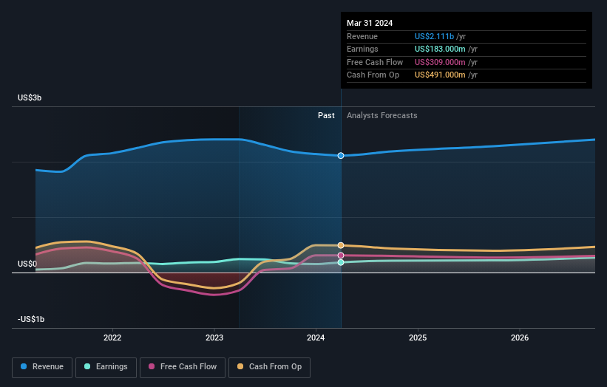Select the Revenue data point on the chart
607x387 pixels.
click(341, 155)
